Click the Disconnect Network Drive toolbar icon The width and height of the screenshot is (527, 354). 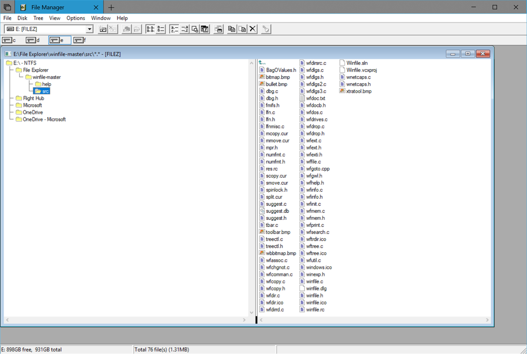113,29
